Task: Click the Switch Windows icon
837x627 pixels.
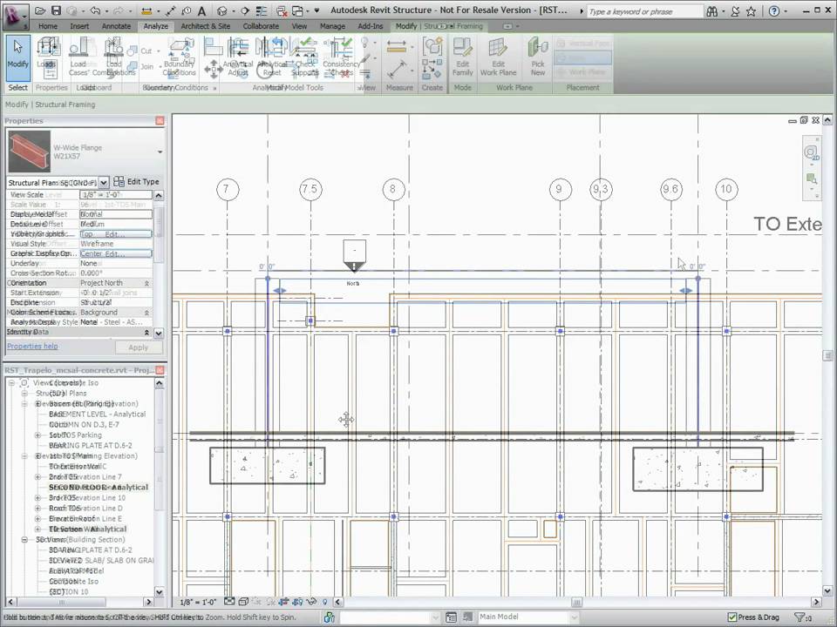Action: coord(298,10)
